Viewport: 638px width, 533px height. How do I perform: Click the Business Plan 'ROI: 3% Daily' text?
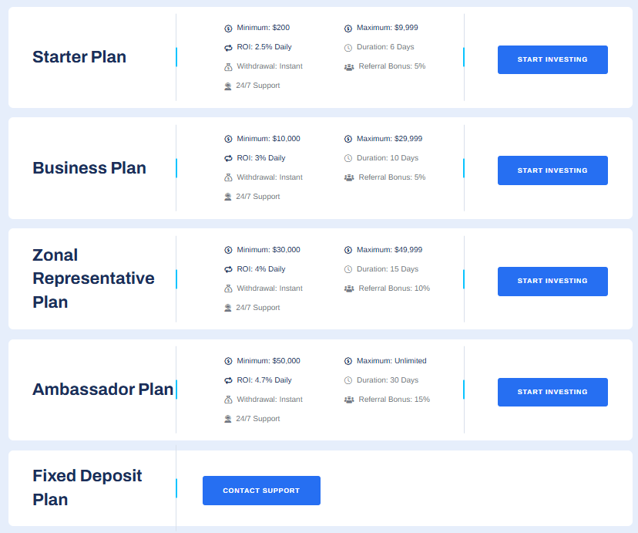pyautogui.click(x=260, y=158)
